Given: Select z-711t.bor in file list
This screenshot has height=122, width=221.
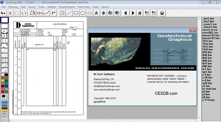Looking at the screenshot, I should point(209,100).
